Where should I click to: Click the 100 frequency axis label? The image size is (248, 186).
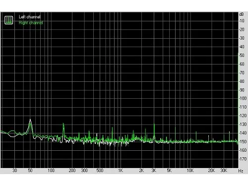pos(51,171)
